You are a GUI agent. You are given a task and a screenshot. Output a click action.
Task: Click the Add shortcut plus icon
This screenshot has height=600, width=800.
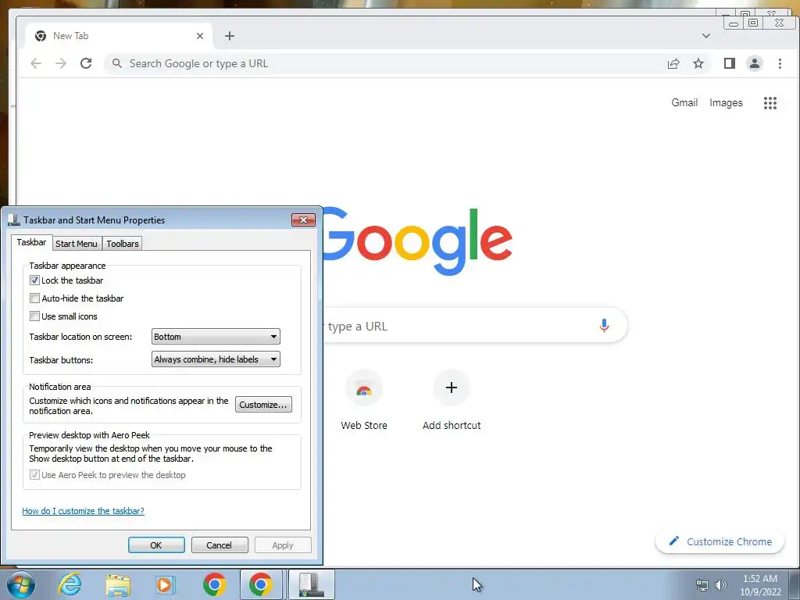(x=451, y=387)
